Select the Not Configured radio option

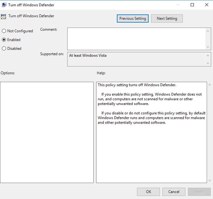click(x=17, y=31)
